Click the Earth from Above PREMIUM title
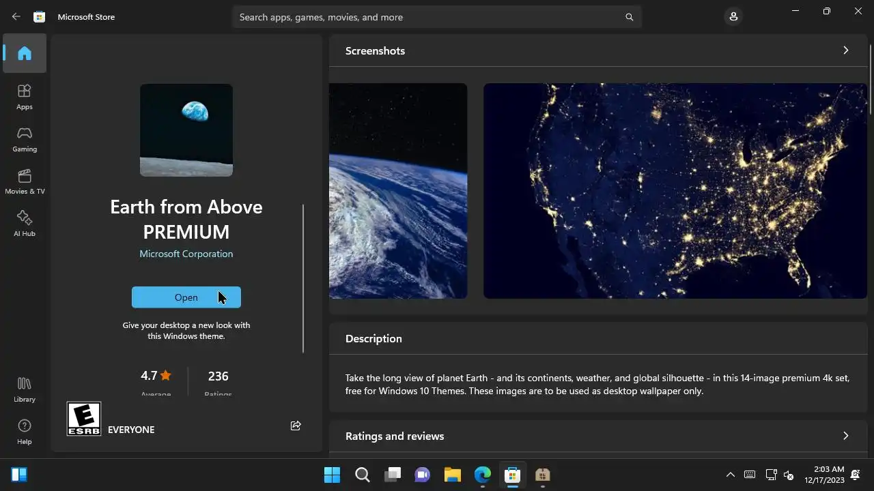874x491 pixels. (x=186, y=219)
